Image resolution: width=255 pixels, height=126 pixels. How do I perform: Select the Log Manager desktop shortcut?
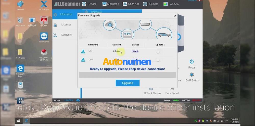click(20, 86)
